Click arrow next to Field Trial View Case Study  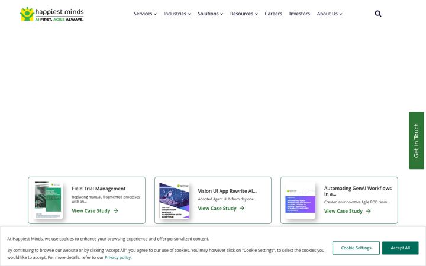pos(116,210)
